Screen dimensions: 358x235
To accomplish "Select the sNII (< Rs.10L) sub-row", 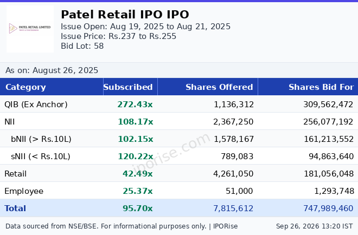I will (x=179, y=156).
